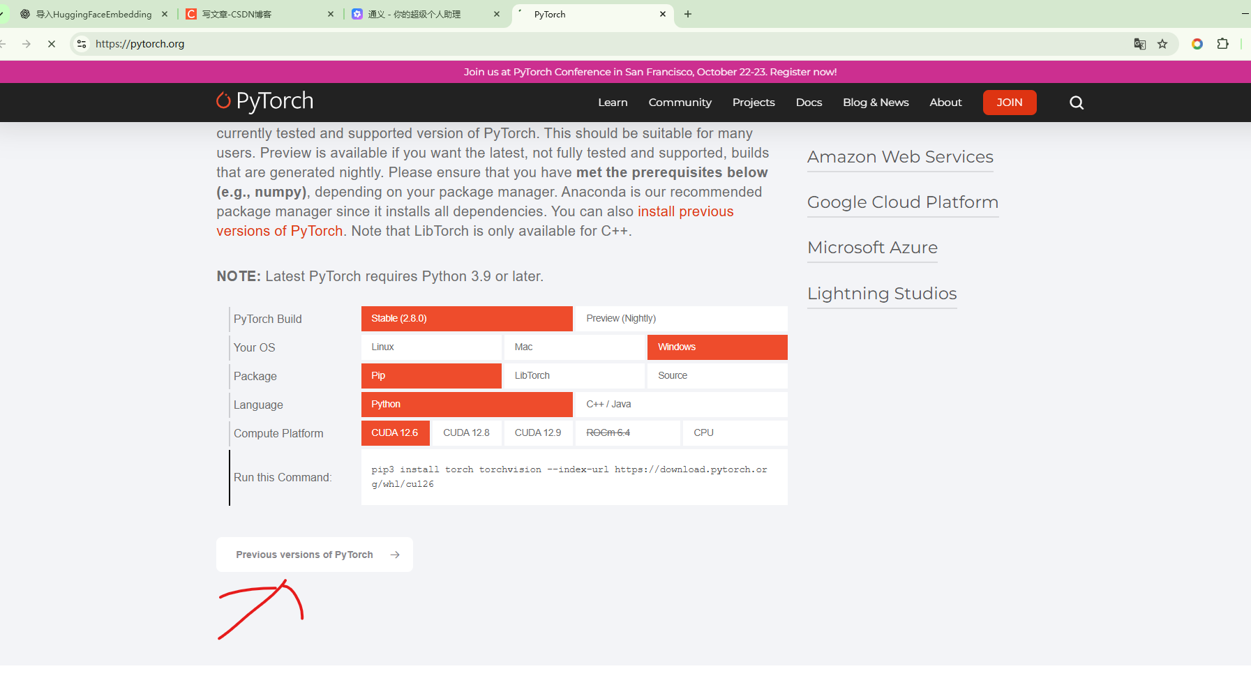Screen dimensions: 1251x678
Task: Open the Blog & News menu
Action: pyautogui.click(x=876, y=103)
